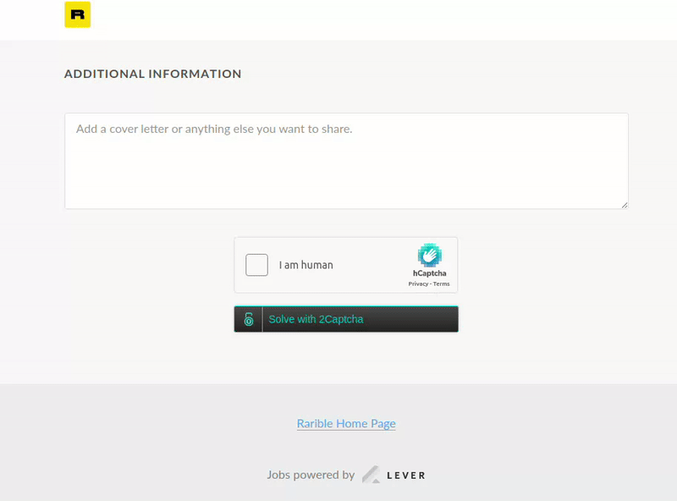Viewport: 677px width, 501px height.
Task: Open the hCaptcha Privacy link
Action: click(x=418, y=284)
